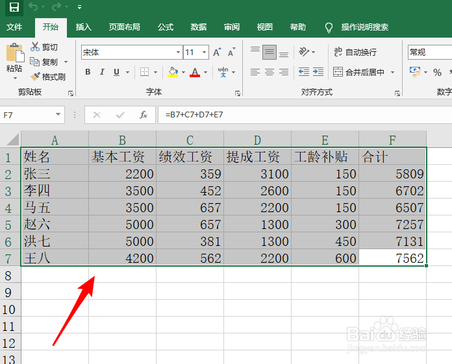Expand the 粘贴 options arrow
The image size is (452, 364).
pyautogui.click(x=15, y=78)
